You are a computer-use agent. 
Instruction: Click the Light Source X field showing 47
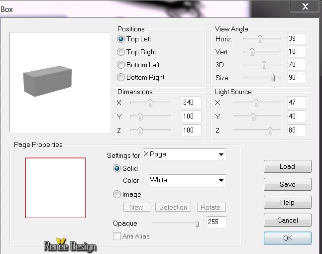click(296, 102)
